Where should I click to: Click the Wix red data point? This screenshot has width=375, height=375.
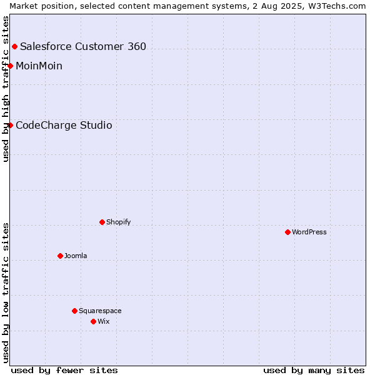(x=94, y=321)
